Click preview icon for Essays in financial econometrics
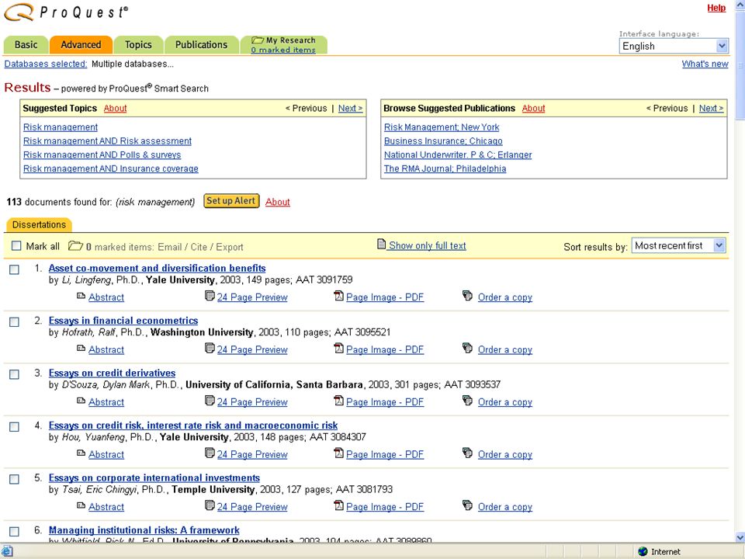This screenshot has height=559, width=745. point(210,349)
